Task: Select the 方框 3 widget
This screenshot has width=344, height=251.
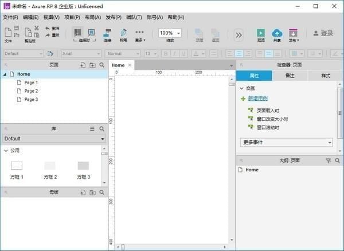Action: pos(83,171)
